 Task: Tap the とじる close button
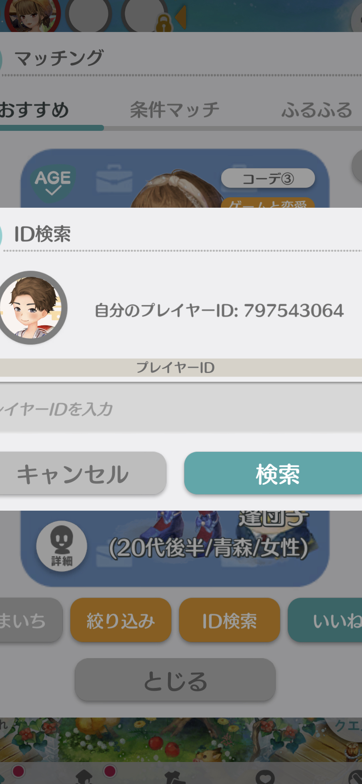point(175,680)
